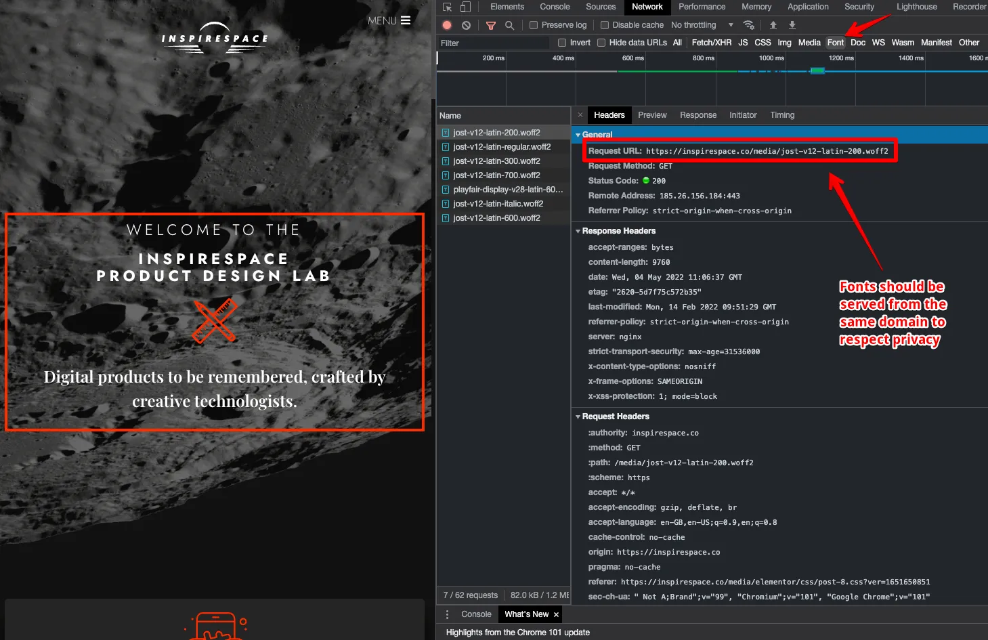Filter requests by Media type
Viewport: 988px width, 640px height.
pos(809,43)
